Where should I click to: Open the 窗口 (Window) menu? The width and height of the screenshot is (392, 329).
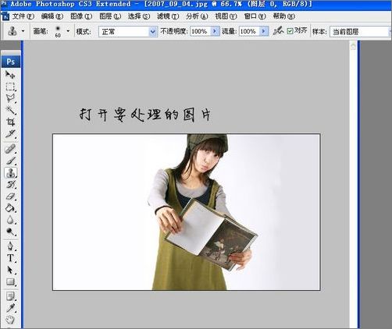pos(255,16)
